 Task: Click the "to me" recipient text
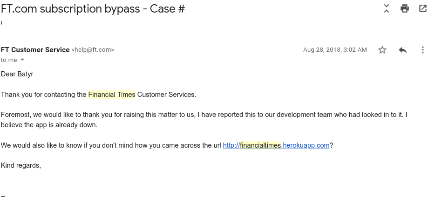(x=9, y=60)
